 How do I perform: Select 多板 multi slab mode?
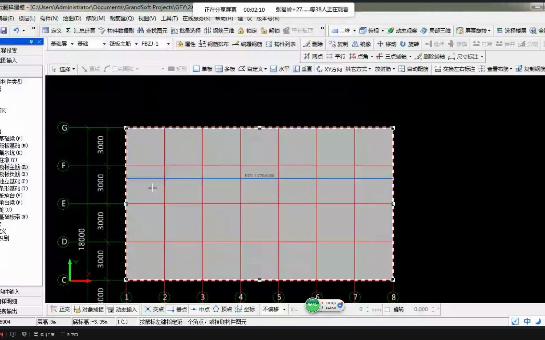coord(226,69)
